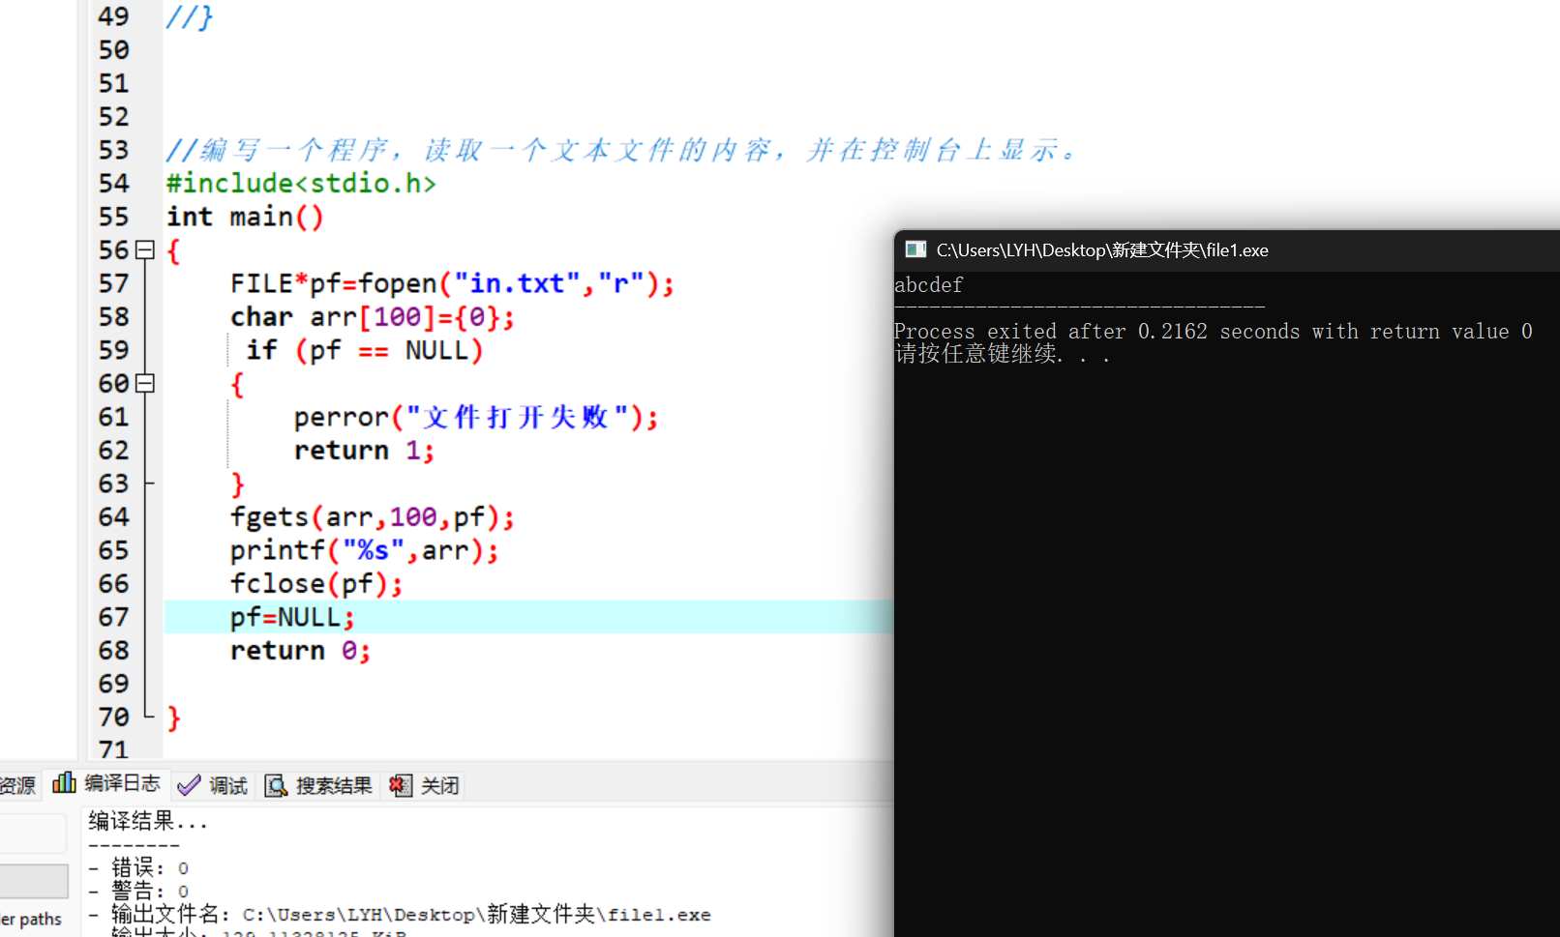Click the '编译结果...' heading in the compile log
1560x937 pixels.
pos(148,822)
